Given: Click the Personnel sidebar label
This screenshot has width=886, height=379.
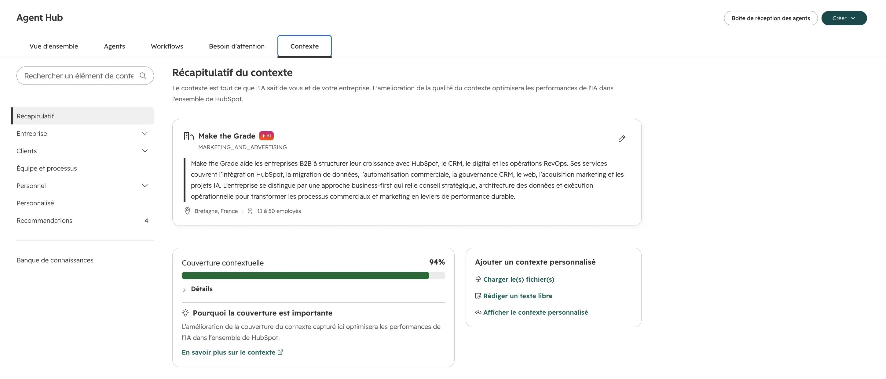Looking at the screenshot, I should click(31, 186).
